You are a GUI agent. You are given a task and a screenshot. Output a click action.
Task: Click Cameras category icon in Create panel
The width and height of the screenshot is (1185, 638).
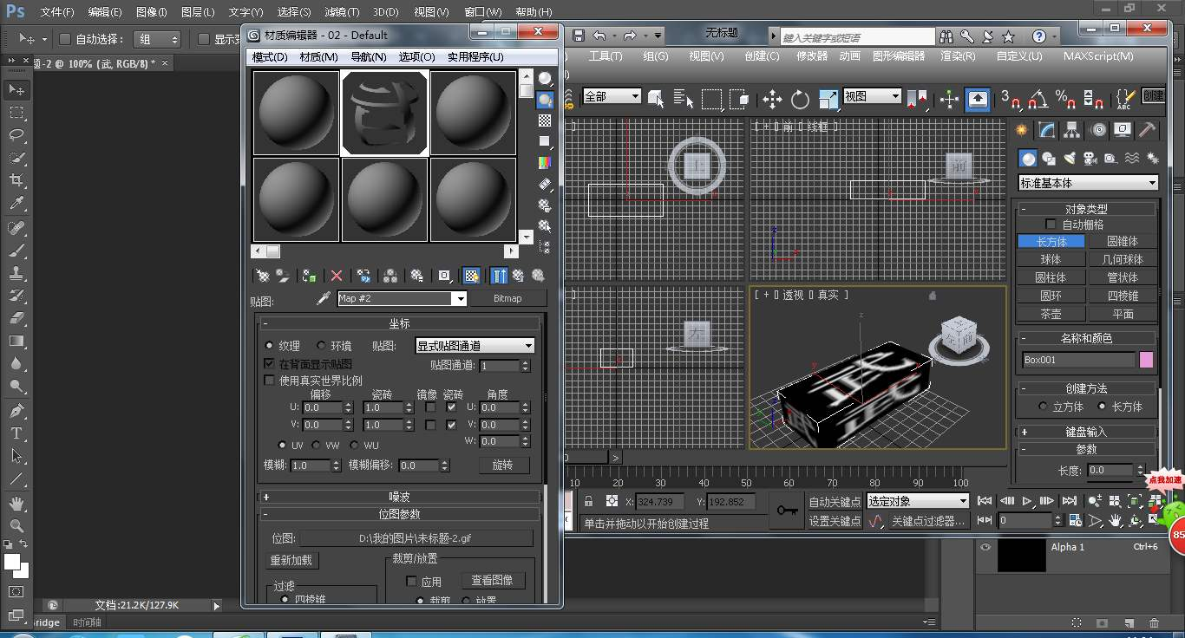tap(1090, 158)
